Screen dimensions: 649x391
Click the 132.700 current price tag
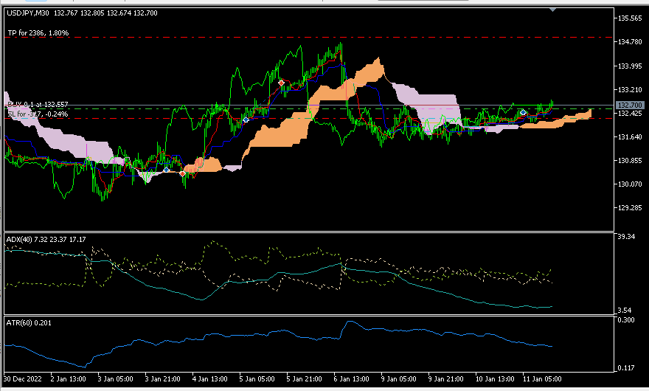click(x=628, y=106)
